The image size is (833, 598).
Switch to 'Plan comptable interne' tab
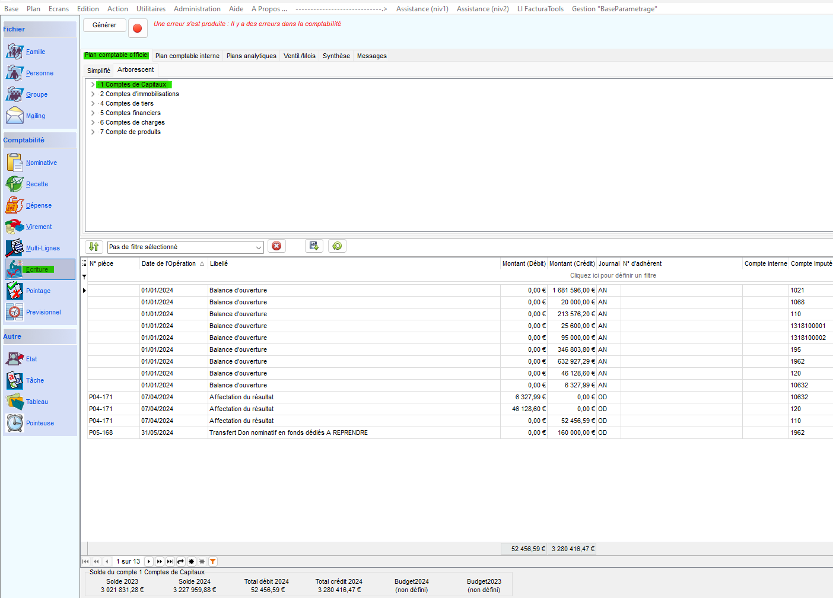[187, 56]
